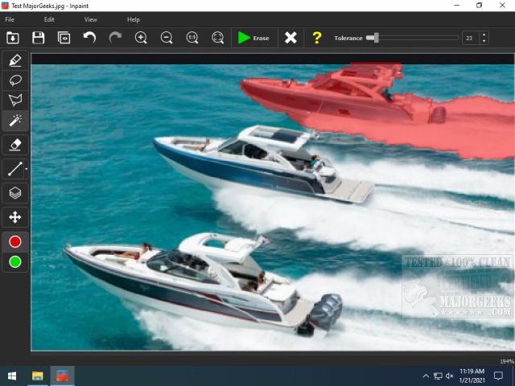Open the clock showing 11:19 AM

[x=472, y=376]
